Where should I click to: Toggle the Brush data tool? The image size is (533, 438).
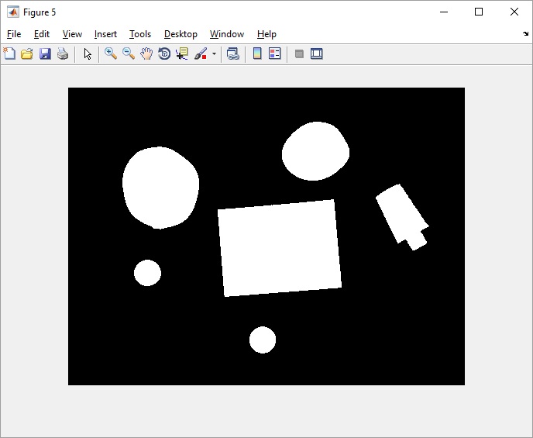(201, 54)
